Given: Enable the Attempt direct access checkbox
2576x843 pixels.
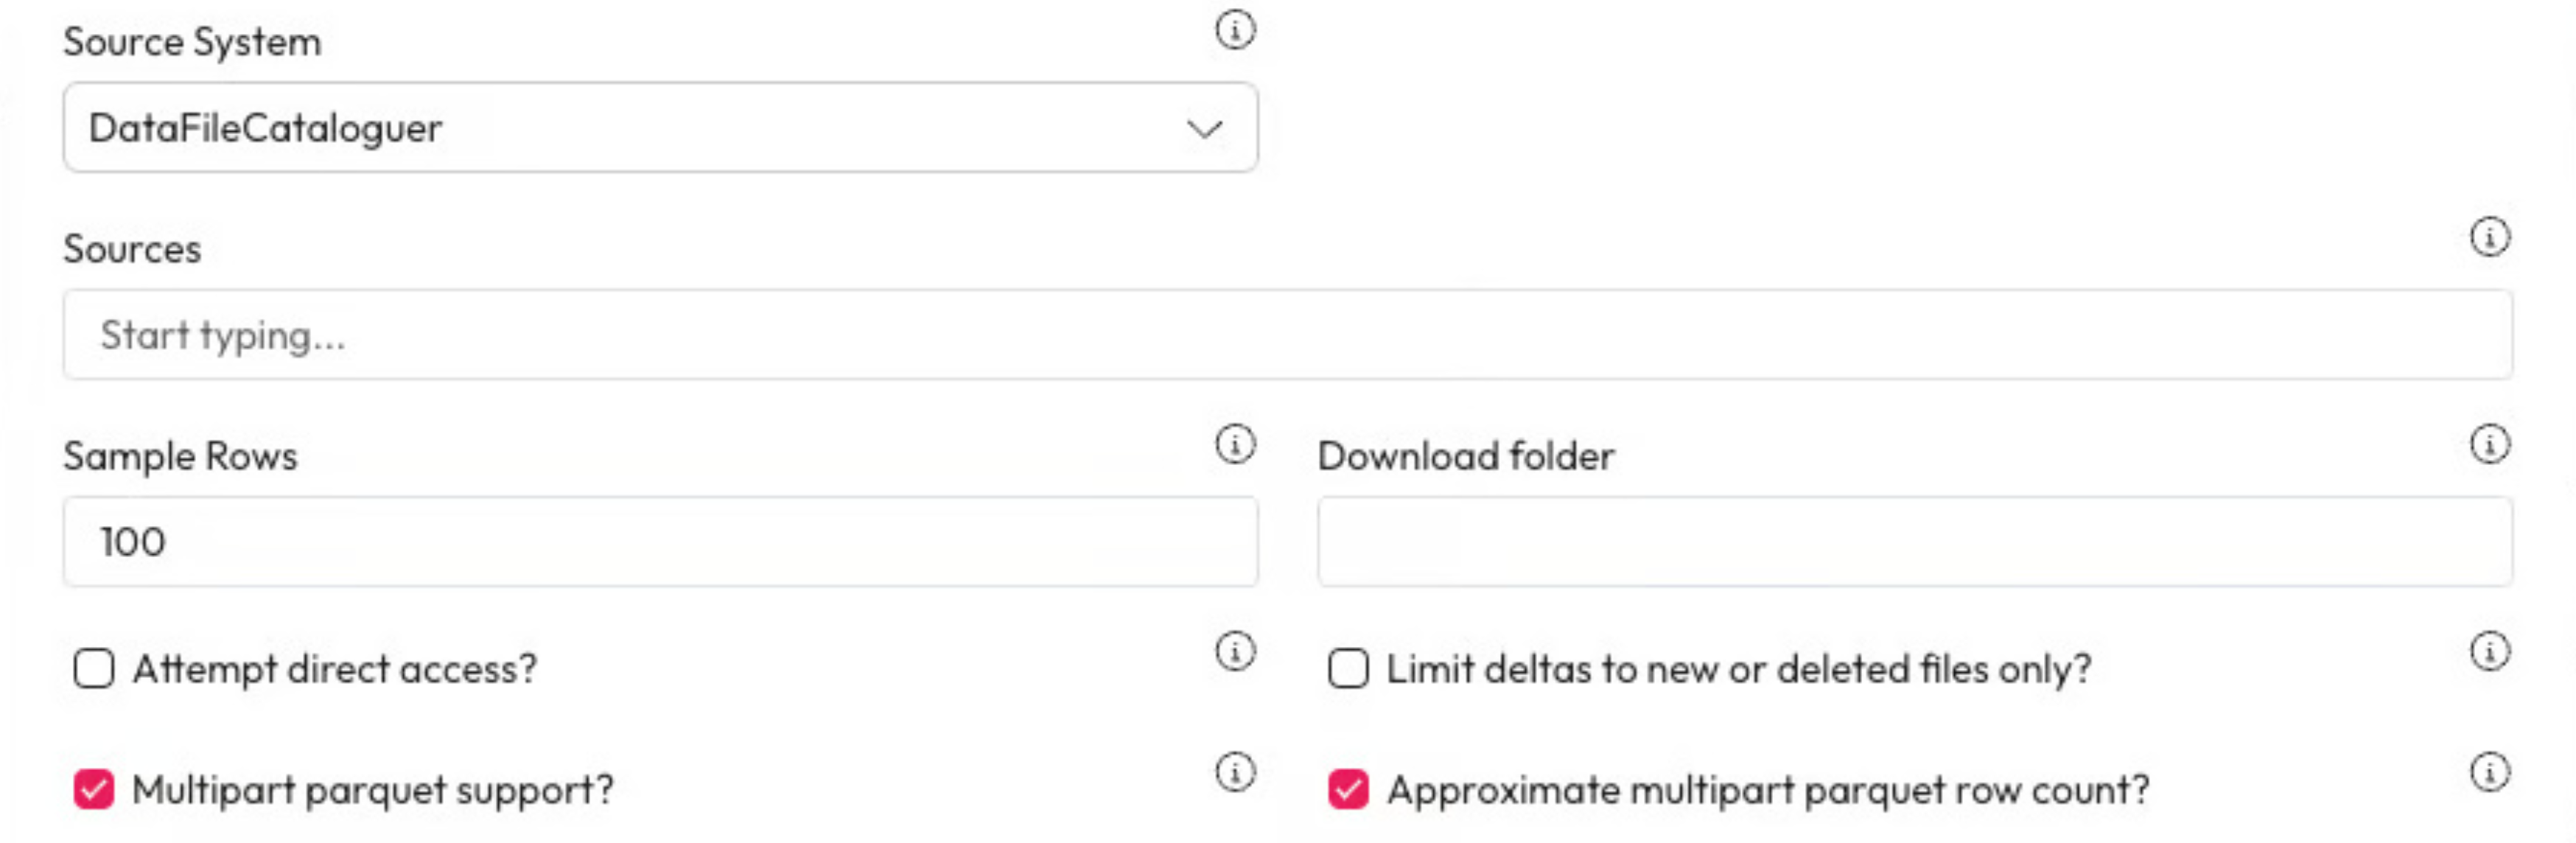Looking at the screenshot, I should pyautogui.click(x=94, y=668).
